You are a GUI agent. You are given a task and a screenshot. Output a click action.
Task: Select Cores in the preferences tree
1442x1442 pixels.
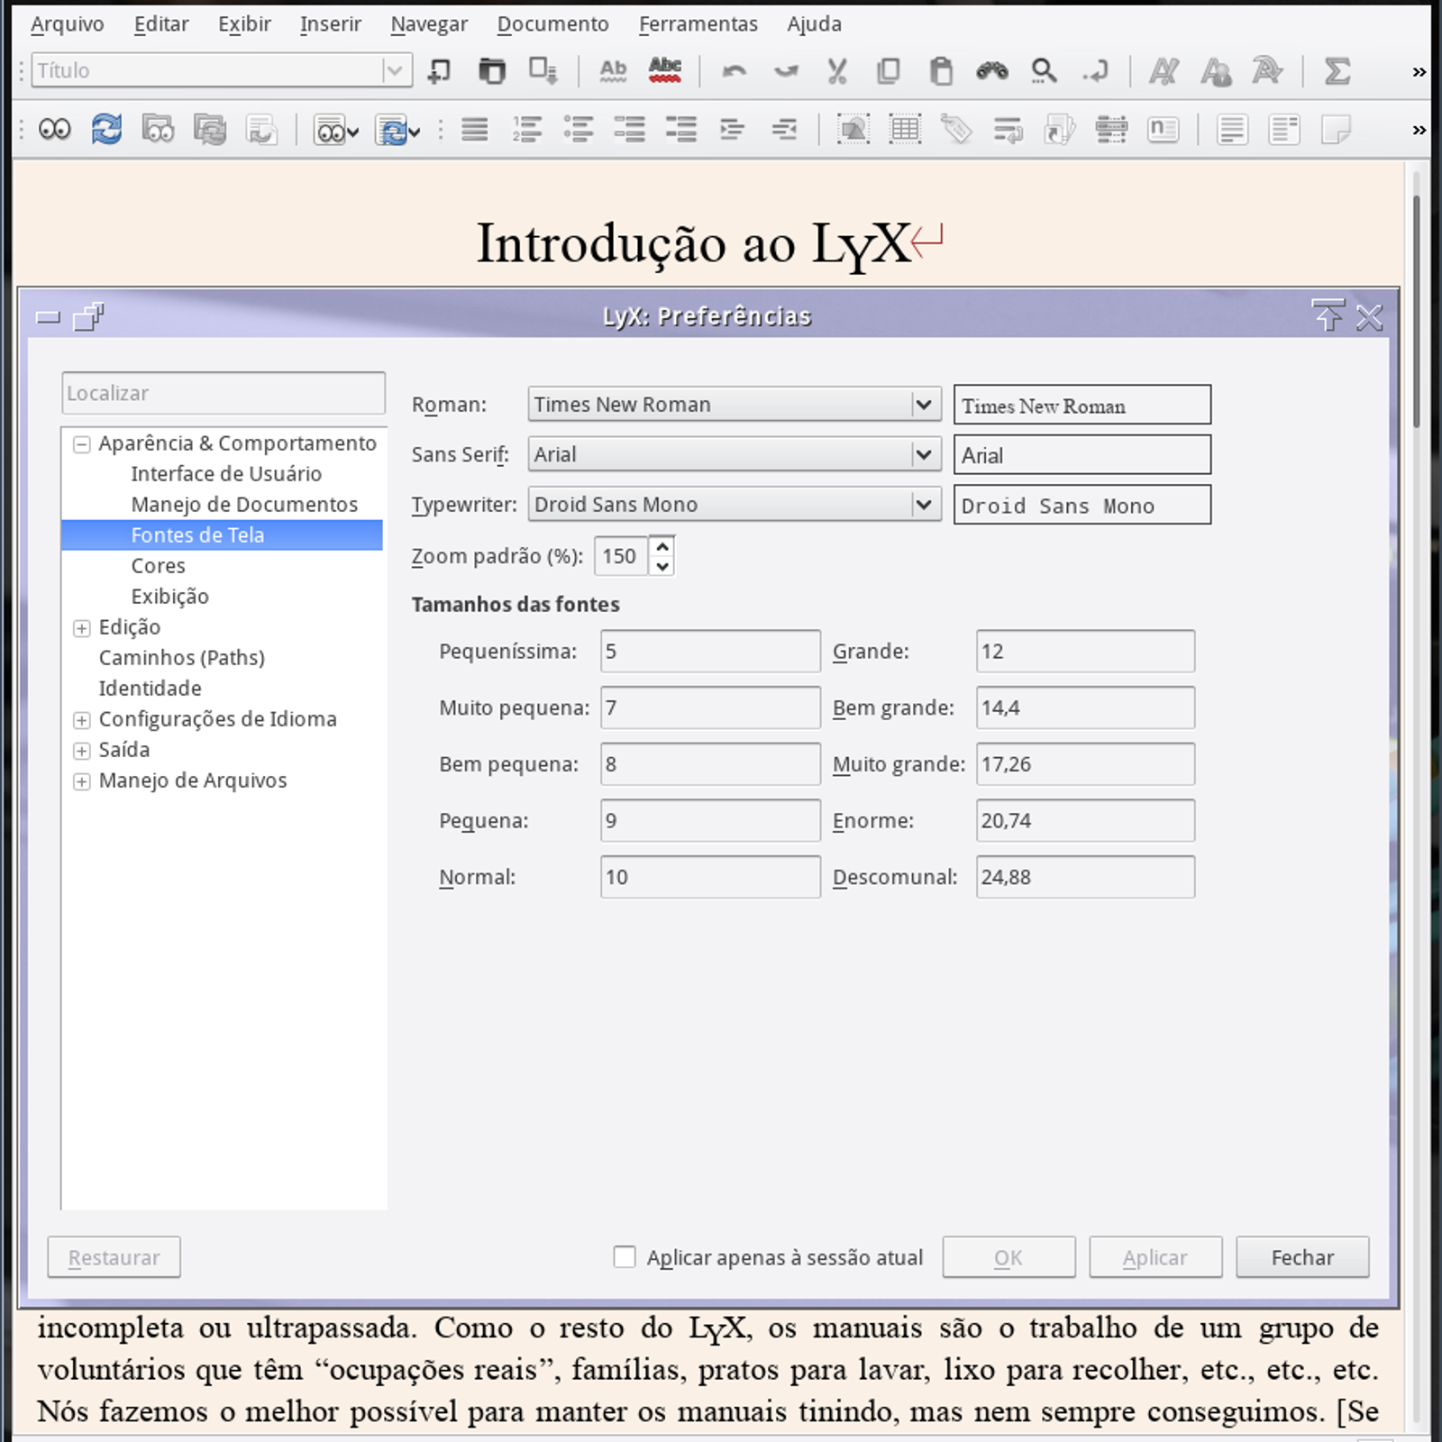[x=159, y=566]
